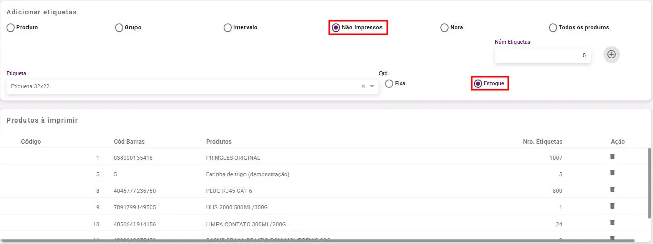Delete the PRINGLES ORIGINAL row
The width and height of the screenshot is (653, 244).
(x=612, y=157)
